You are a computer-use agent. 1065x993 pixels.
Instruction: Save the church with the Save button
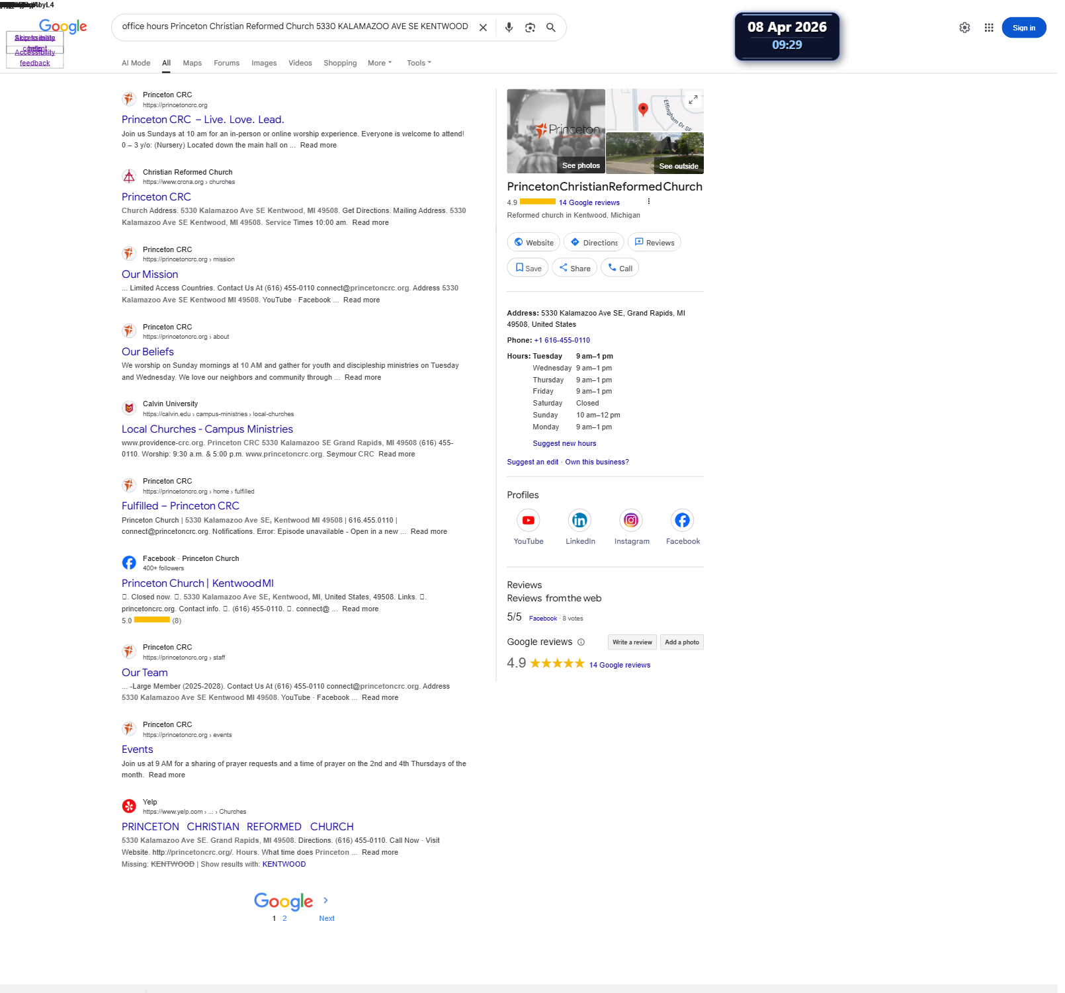point(528,268)
